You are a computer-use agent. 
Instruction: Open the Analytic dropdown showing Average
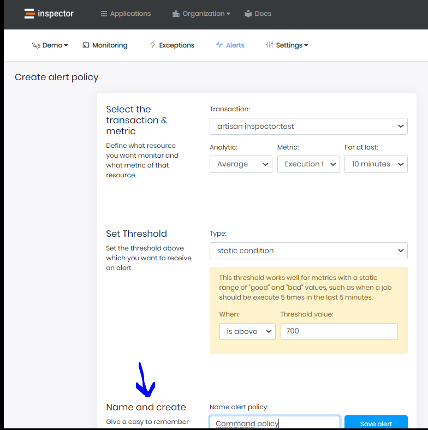241,164
